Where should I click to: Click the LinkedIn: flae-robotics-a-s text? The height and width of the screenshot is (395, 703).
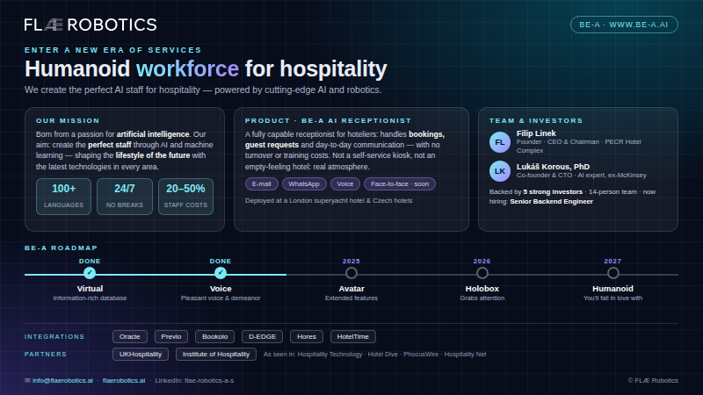point(194,380)
